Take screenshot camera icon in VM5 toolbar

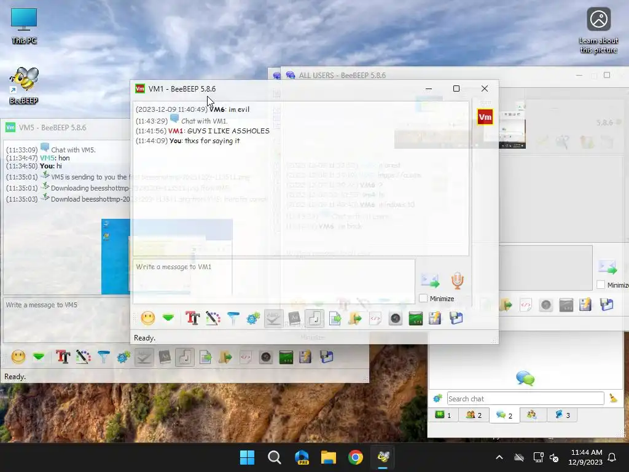[266, 357]
